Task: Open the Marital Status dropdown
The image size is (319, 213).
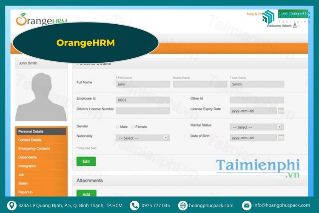Action: point(257,127)
